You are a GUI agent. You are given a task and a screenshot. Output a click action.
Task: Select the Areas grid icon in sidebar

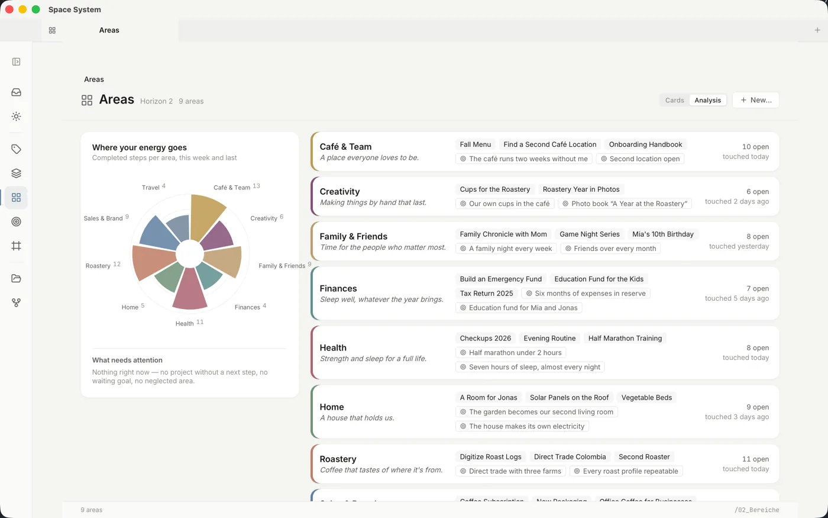point(16,198)
